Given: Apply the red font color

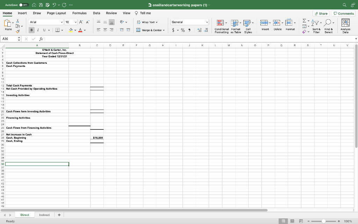Looking at the screenshot, I should pos(80,30).
